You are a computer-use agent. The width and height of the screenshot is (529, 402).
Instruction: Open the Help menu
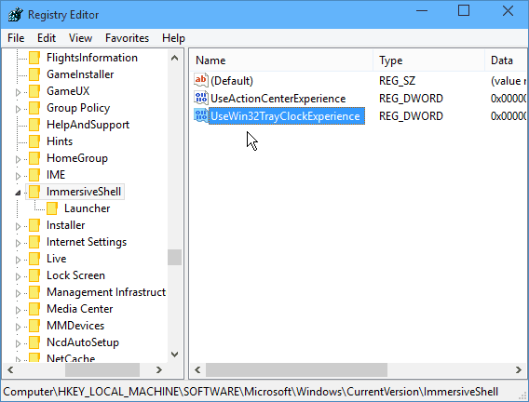click(x=173, y=38)
